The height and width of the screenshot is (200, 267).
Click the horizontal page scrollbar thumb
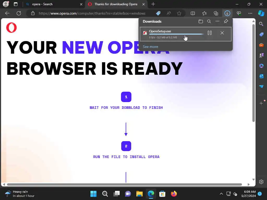pos(124,185)
